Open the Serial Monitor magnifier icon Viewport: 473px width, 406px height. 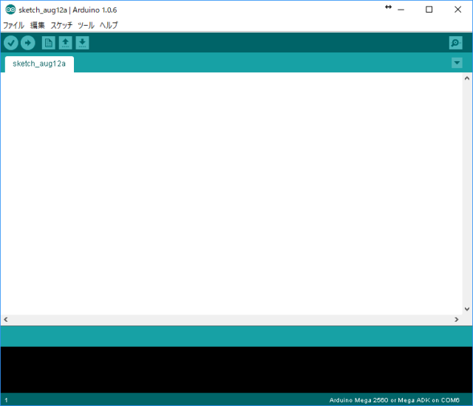click(x=455, y=43)
